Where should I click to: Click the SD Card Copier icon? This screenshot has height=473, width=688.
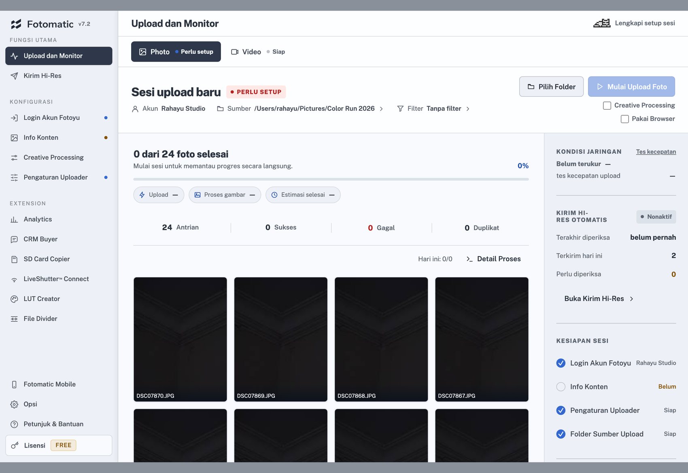tap(14, 259)
